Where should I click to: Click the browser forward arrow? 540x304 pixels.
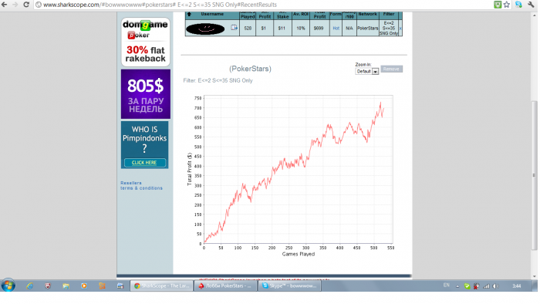point(15,5)
